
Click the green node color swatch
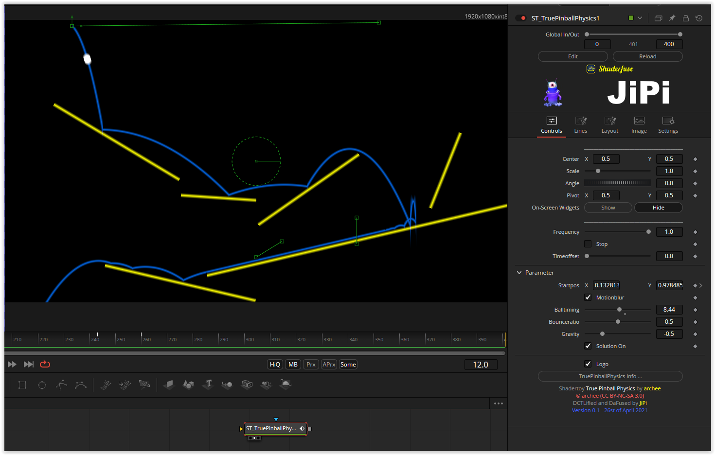[x=631, y=18]
